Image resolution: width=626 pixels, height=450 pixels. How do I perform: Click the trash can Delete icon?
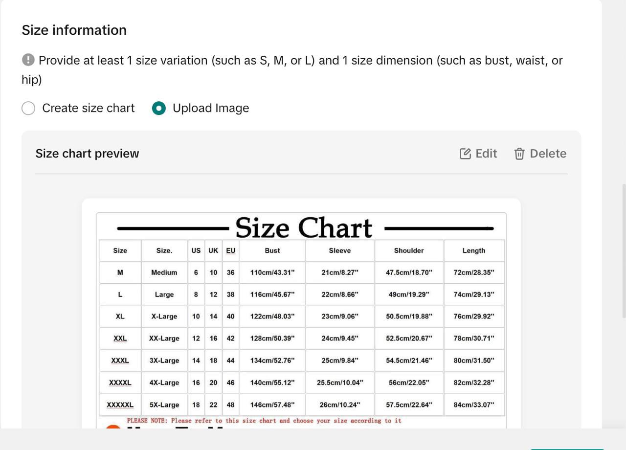point(519,154)
